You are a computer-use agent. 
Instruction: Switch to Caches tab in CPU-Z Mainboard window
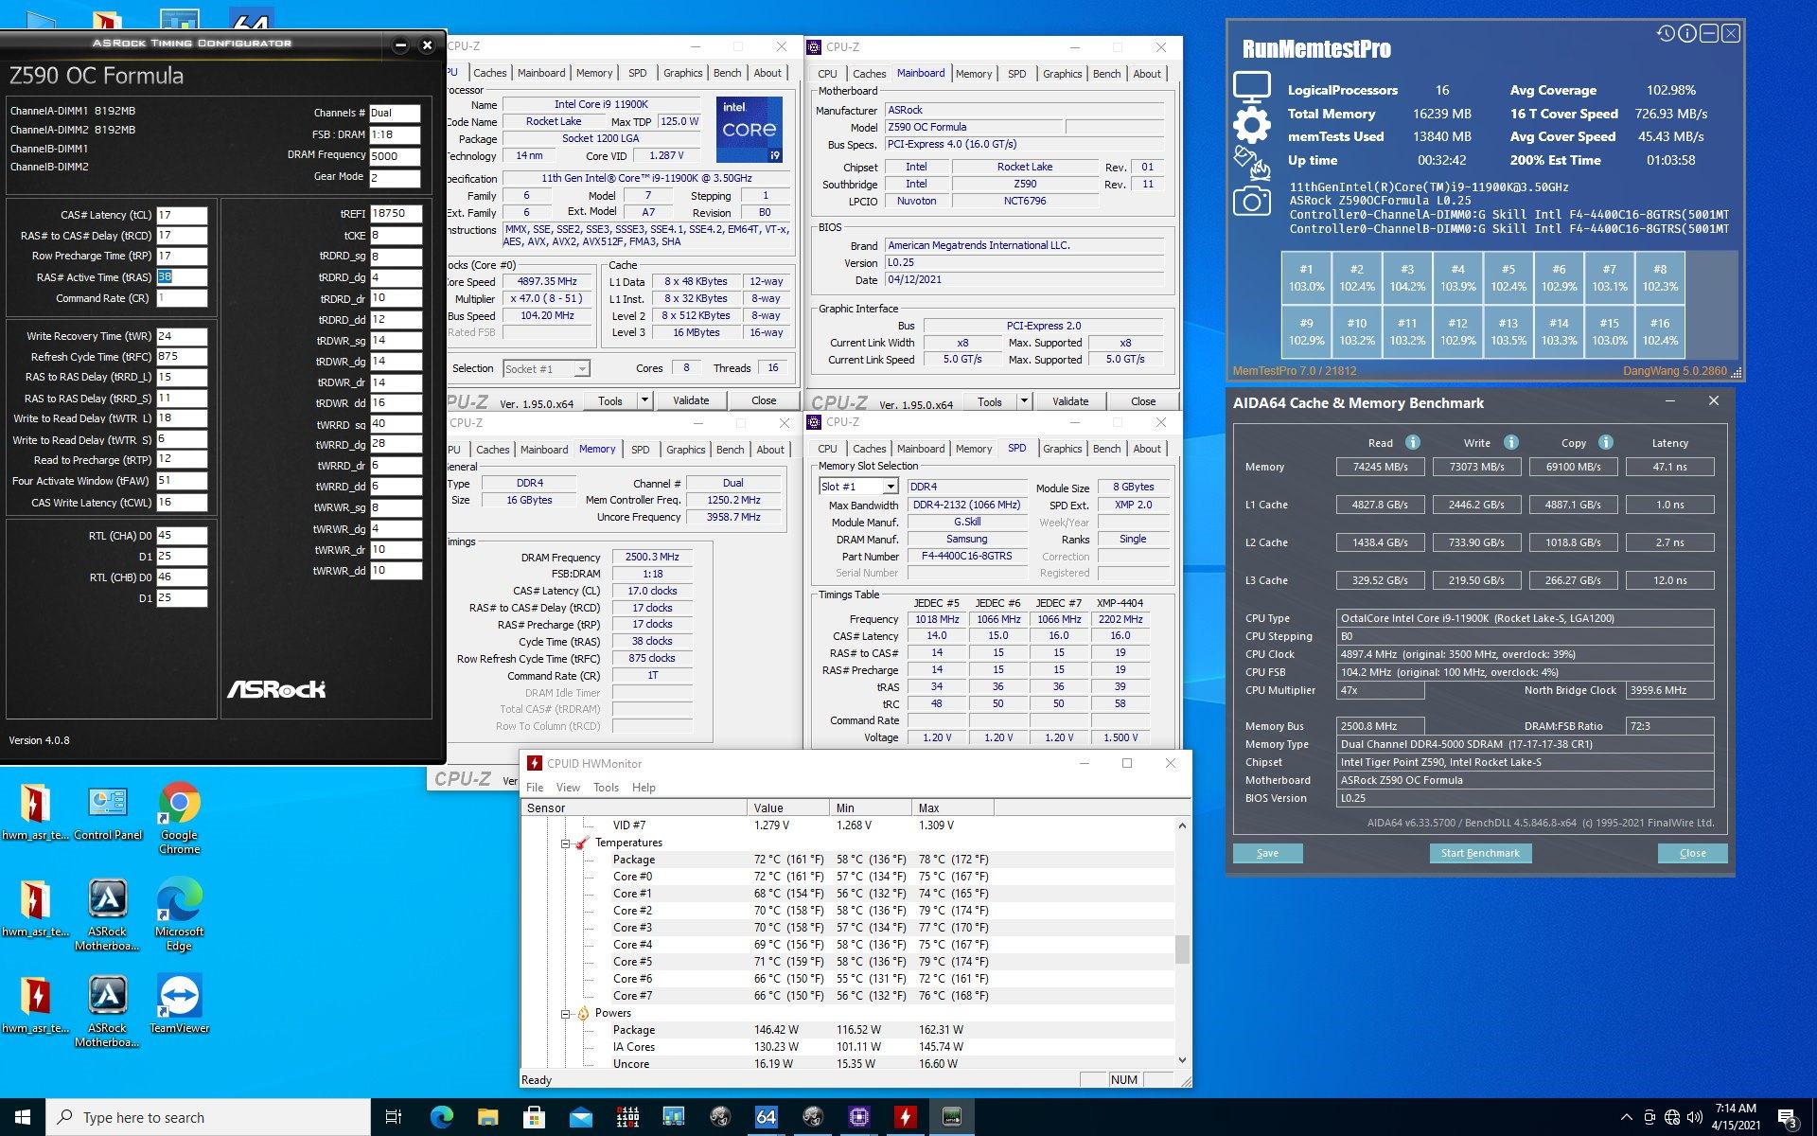pos(869,74)
